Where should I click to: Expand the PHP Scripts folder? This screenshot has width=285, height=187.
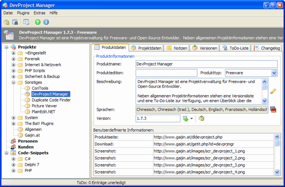[13, 71]
